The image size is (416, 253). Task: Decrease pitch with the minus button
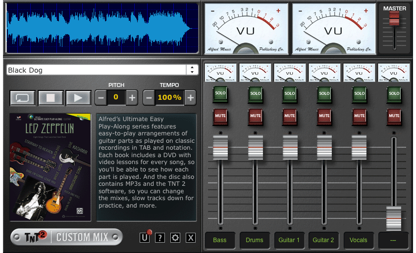tap(101, 97)
